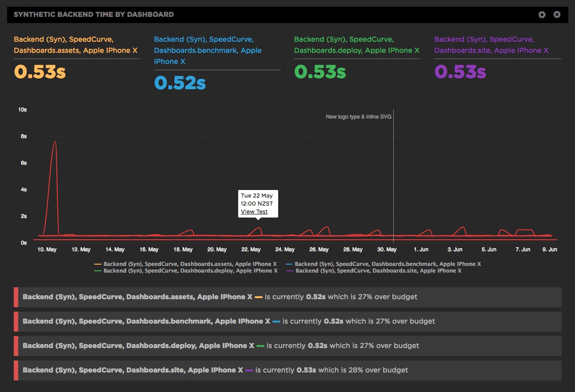Select the green Dashboards.deploy metric heading
Image resolution: width=575 pixels, height=392 pixels.
(x=356, y=45)
